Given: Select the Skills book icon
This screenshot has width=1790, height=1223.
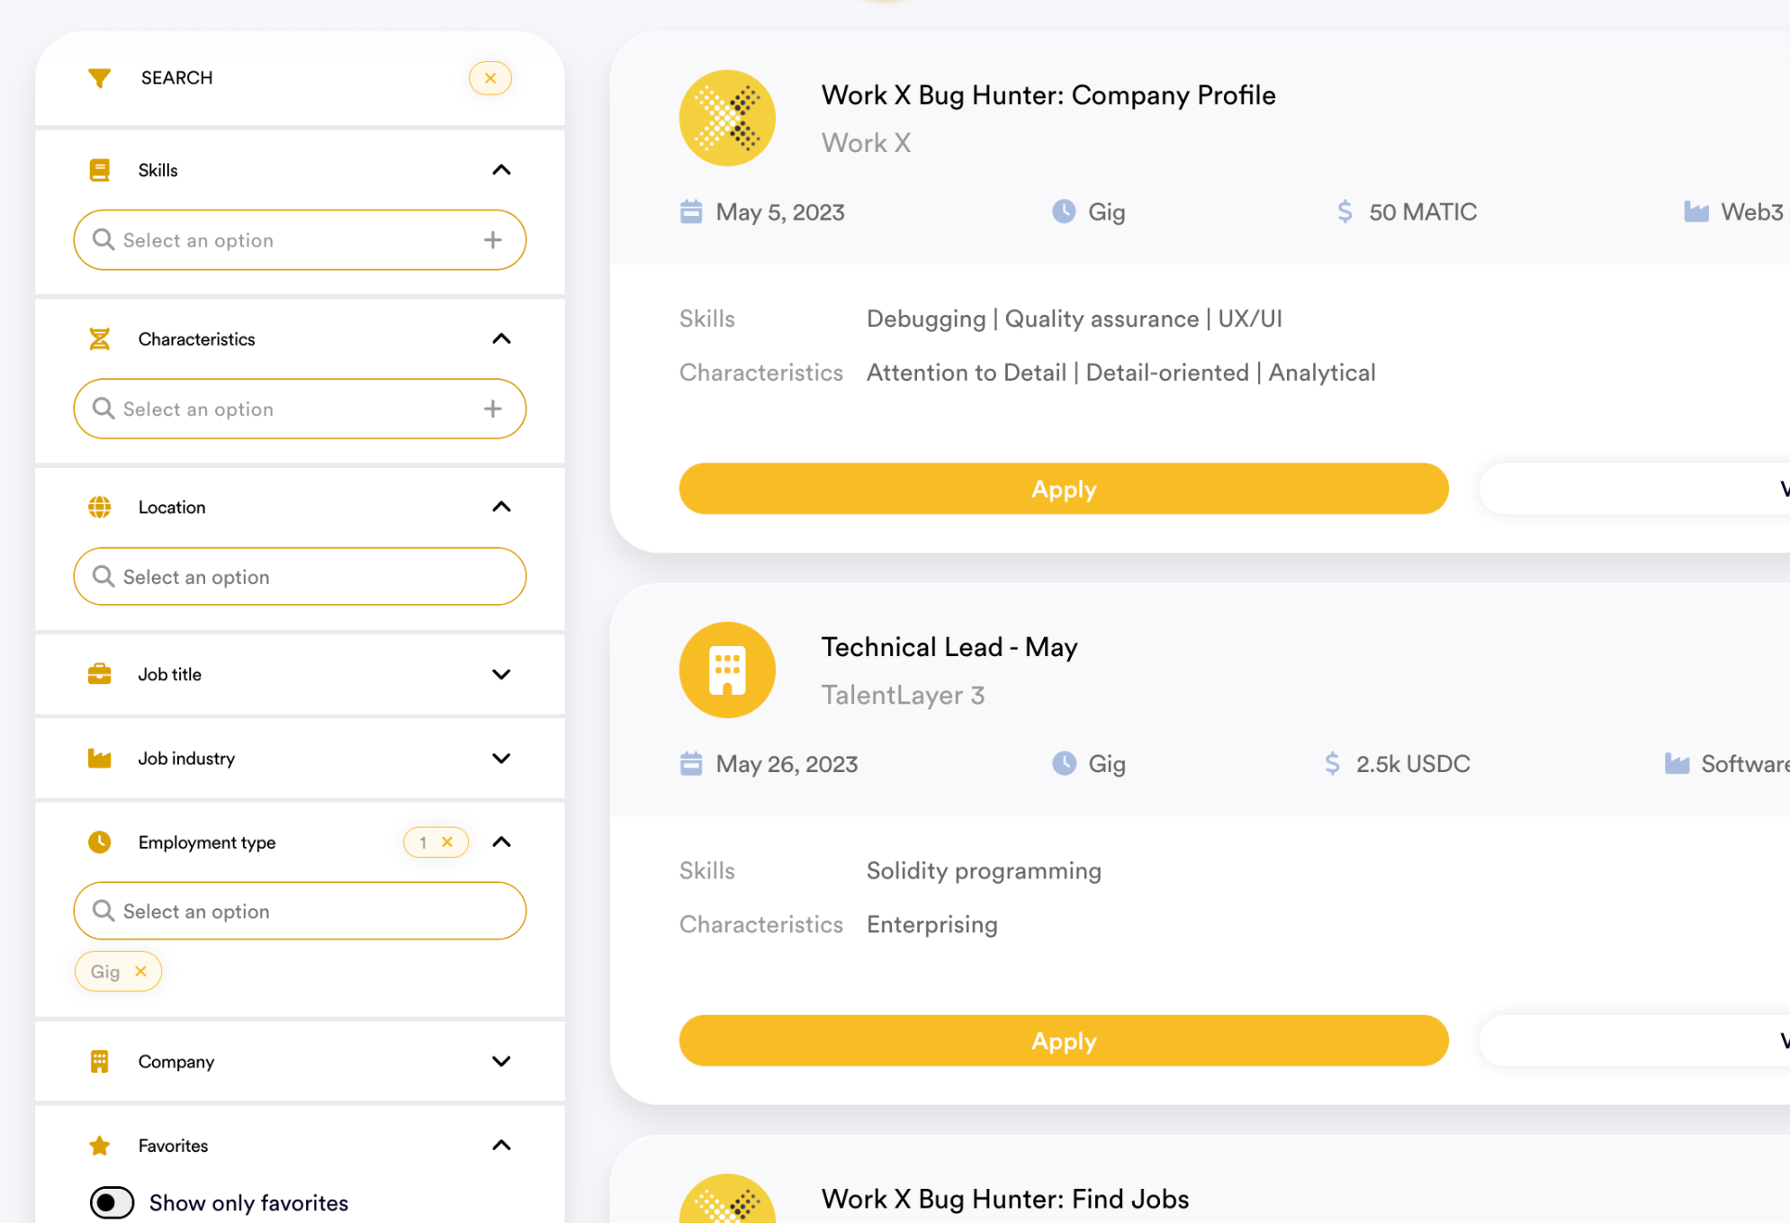Looking at the screenshot, I should (99, 169).
